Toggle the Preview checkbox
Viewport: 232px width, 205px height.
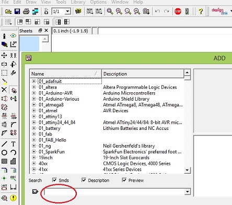pos(124,180)
